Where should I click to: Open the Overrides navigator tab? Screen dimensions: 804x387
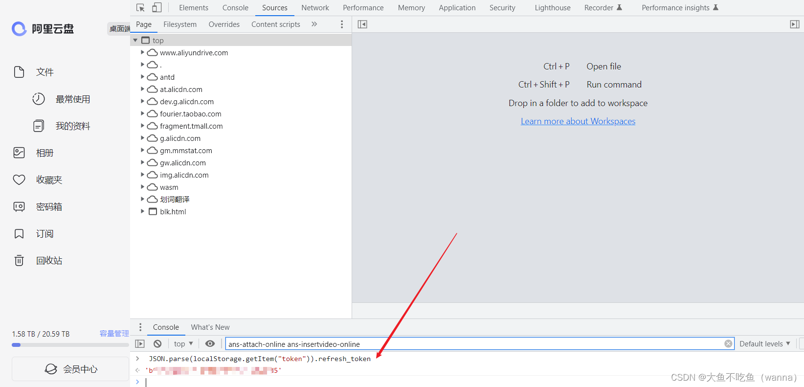[224, 24]
